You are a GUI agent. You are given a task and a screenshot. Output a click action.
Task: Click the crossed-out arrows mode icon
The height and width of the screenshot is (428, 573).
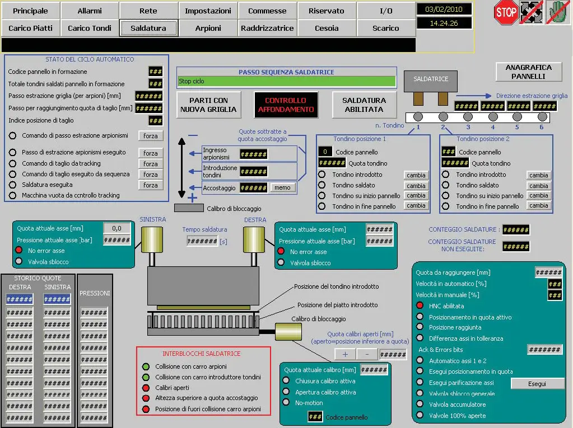(531, 13)
